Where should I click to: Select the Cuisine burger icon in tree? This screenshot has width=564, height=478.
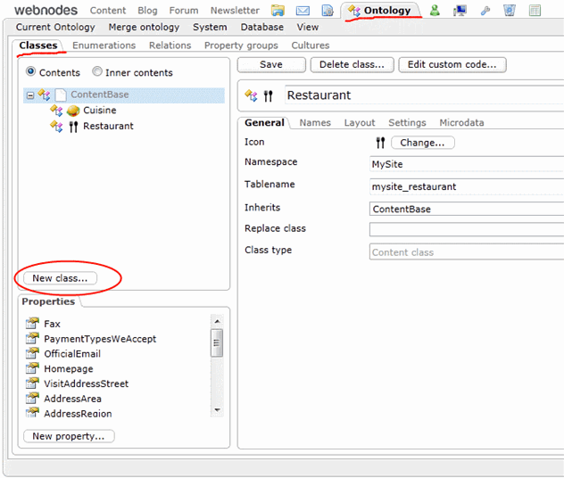click(x=73, y=111)
